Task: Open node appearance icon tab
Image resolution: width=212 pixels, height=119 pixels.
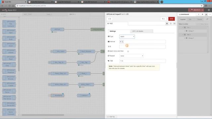Action: [x=175, y=23]
